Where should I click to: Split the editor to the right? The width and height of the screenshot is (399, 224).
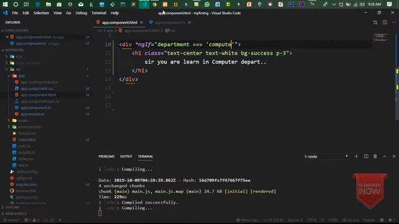385,22
